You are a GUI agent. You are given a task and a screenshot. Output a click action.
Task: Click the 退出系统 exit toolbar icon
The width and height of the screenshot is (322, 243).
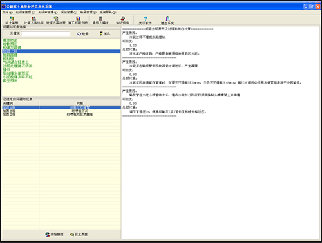[x=167, y=19]
